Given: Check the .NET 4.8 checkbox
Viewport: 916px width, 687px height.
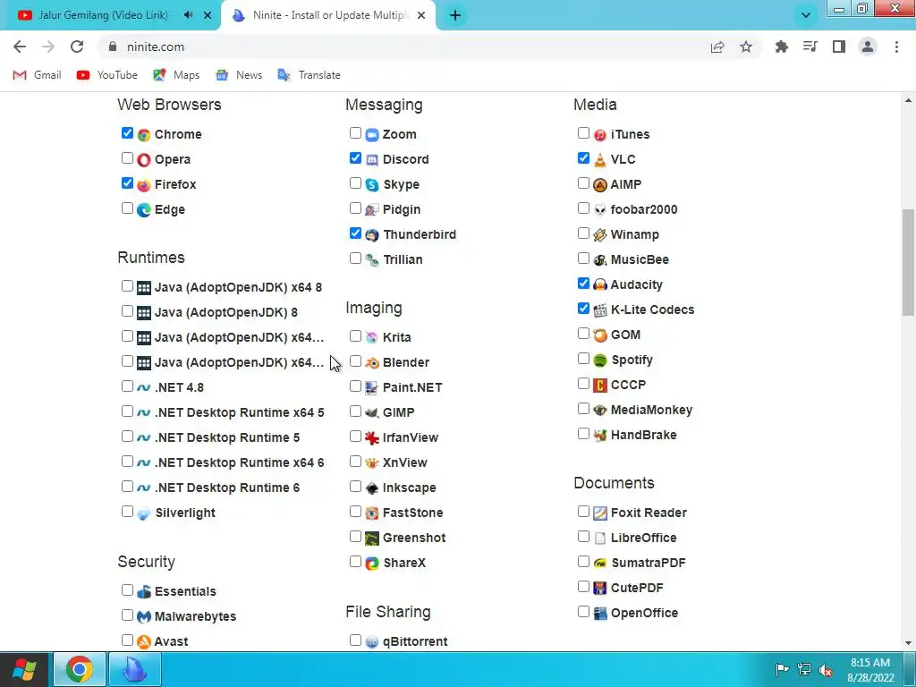Looking at the screenshot, I should (127, 386).
